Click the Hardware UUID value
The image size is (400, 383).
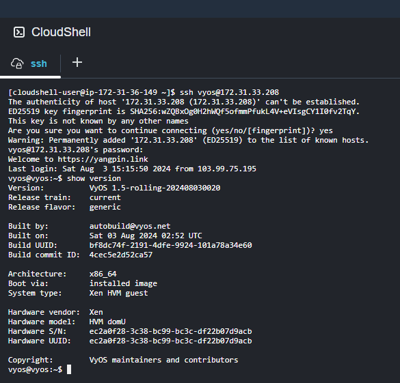pos(171,341)
